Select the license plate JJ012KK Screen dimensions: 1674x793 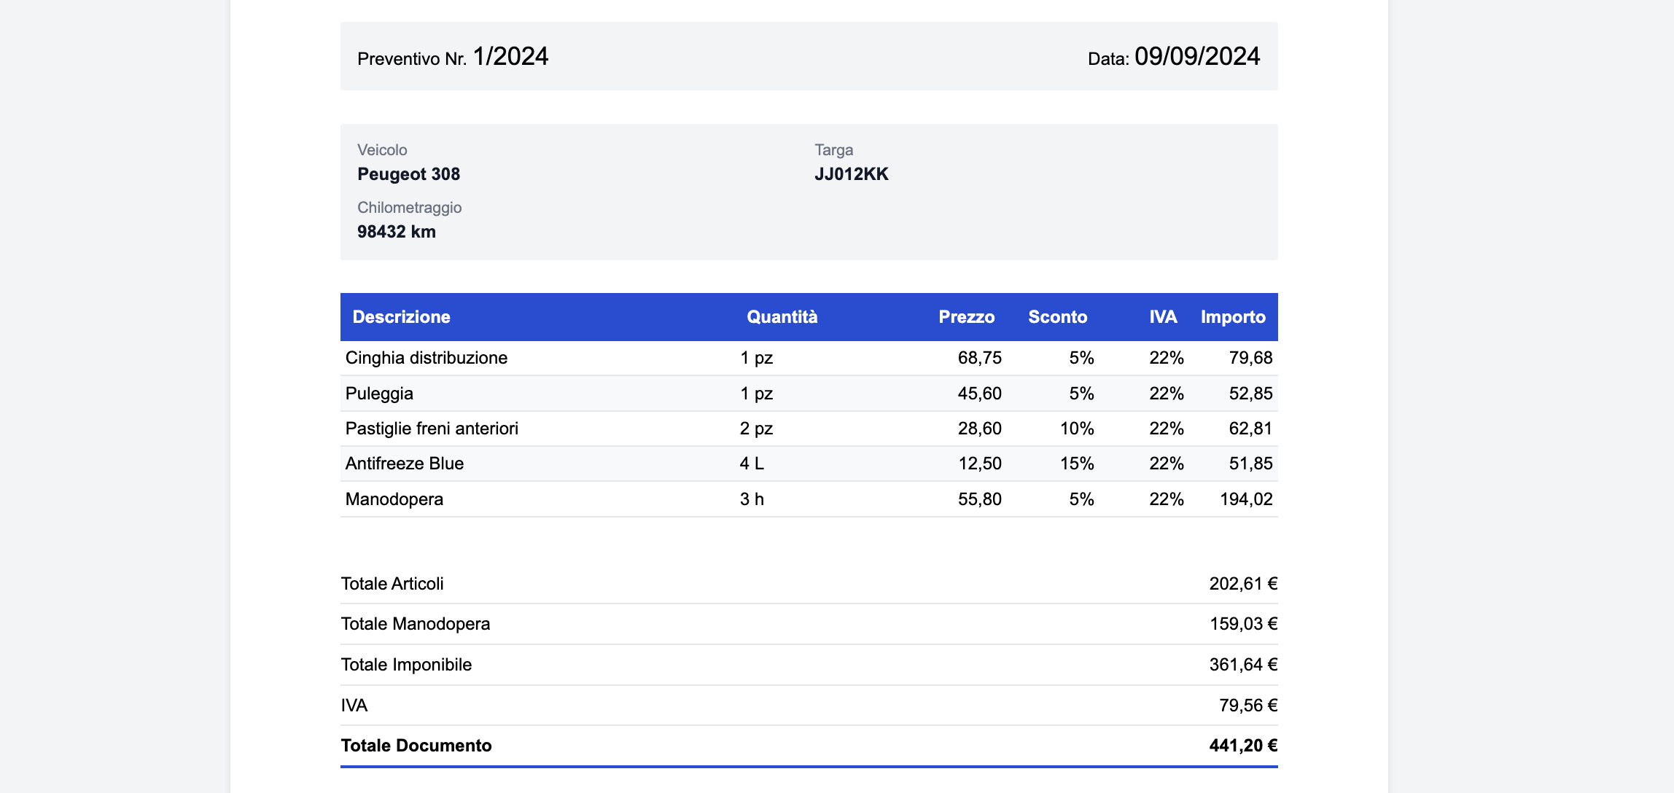(851, 174)
